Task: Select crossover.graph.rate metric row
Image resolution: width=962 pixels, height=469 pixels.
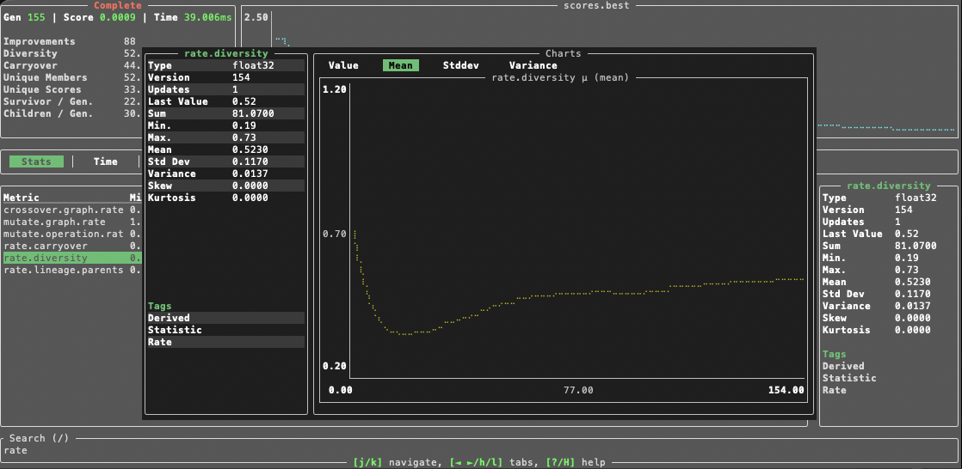Action: (x=72, y=210)
